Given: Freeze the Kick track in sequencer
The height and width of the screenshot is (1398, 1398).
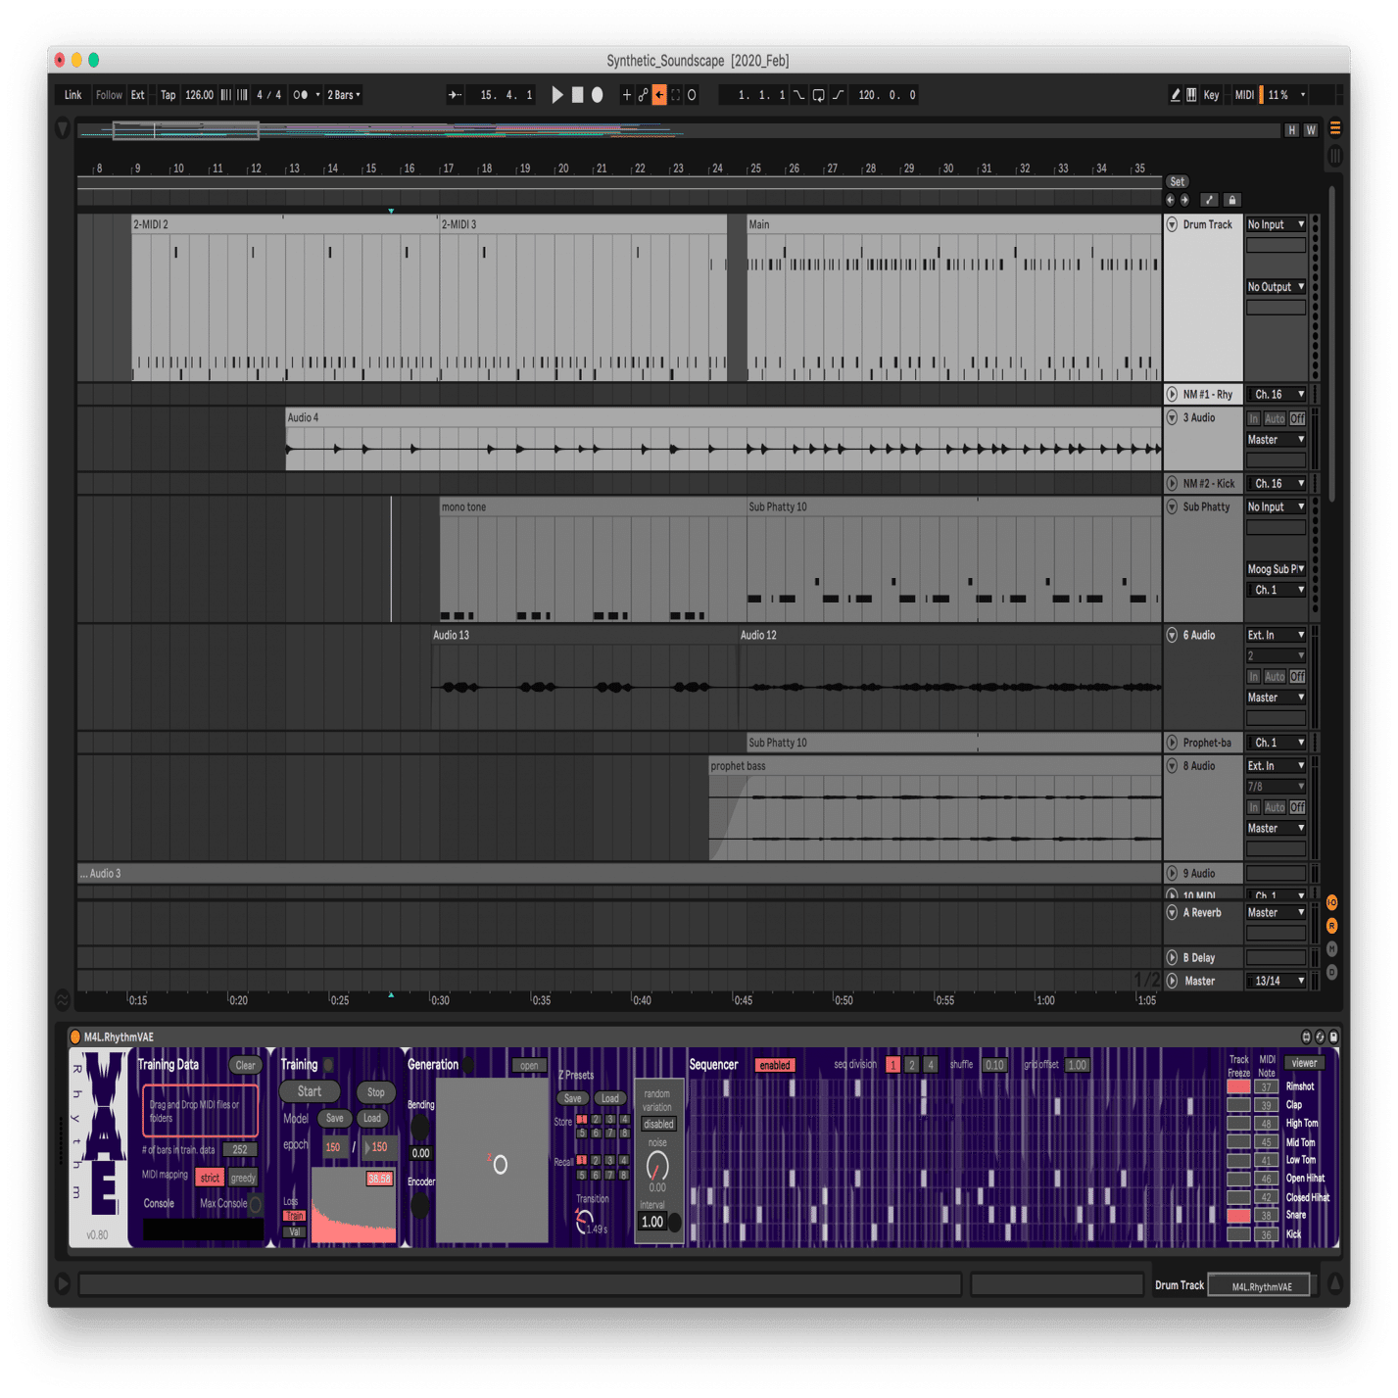Looking at the screenshot, I should tap(1239, 1234).
